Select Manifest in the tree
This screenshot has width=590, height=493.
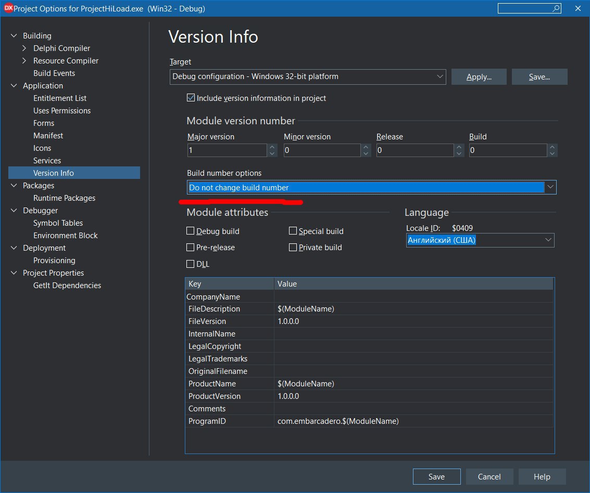tap(48, 136)
